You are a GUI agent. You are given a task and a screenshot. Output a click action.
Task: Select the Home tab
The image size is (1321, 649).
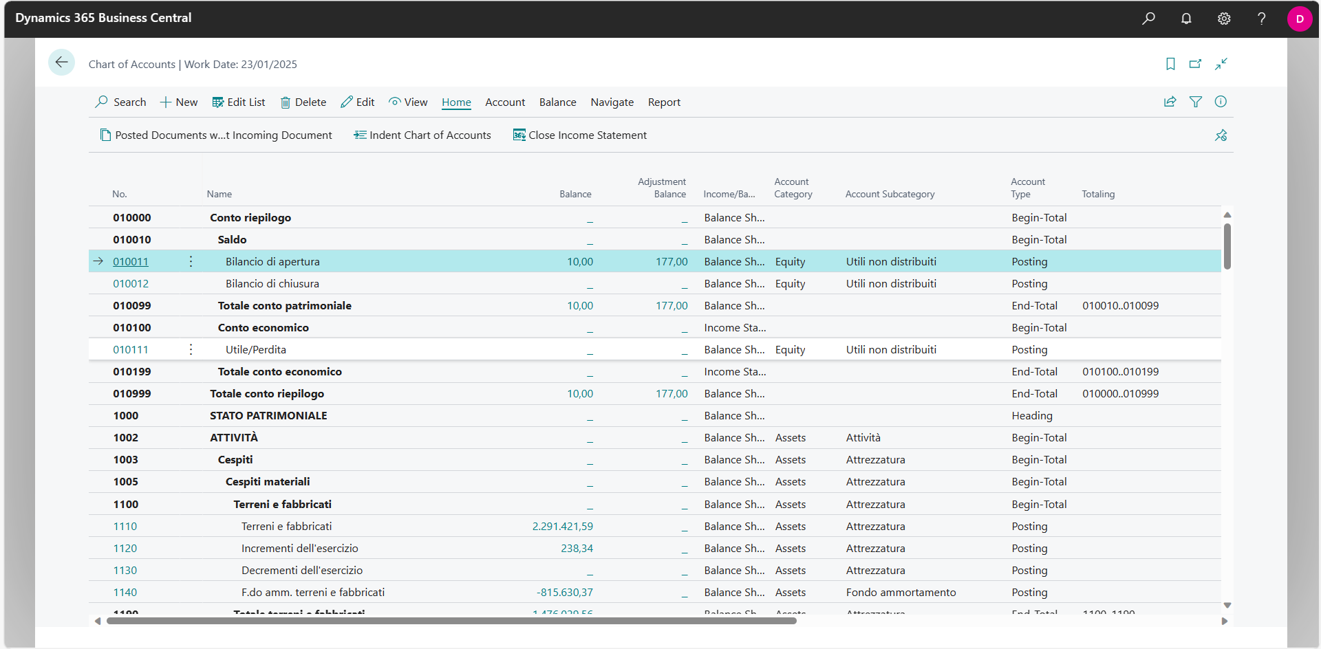(456, 102)
